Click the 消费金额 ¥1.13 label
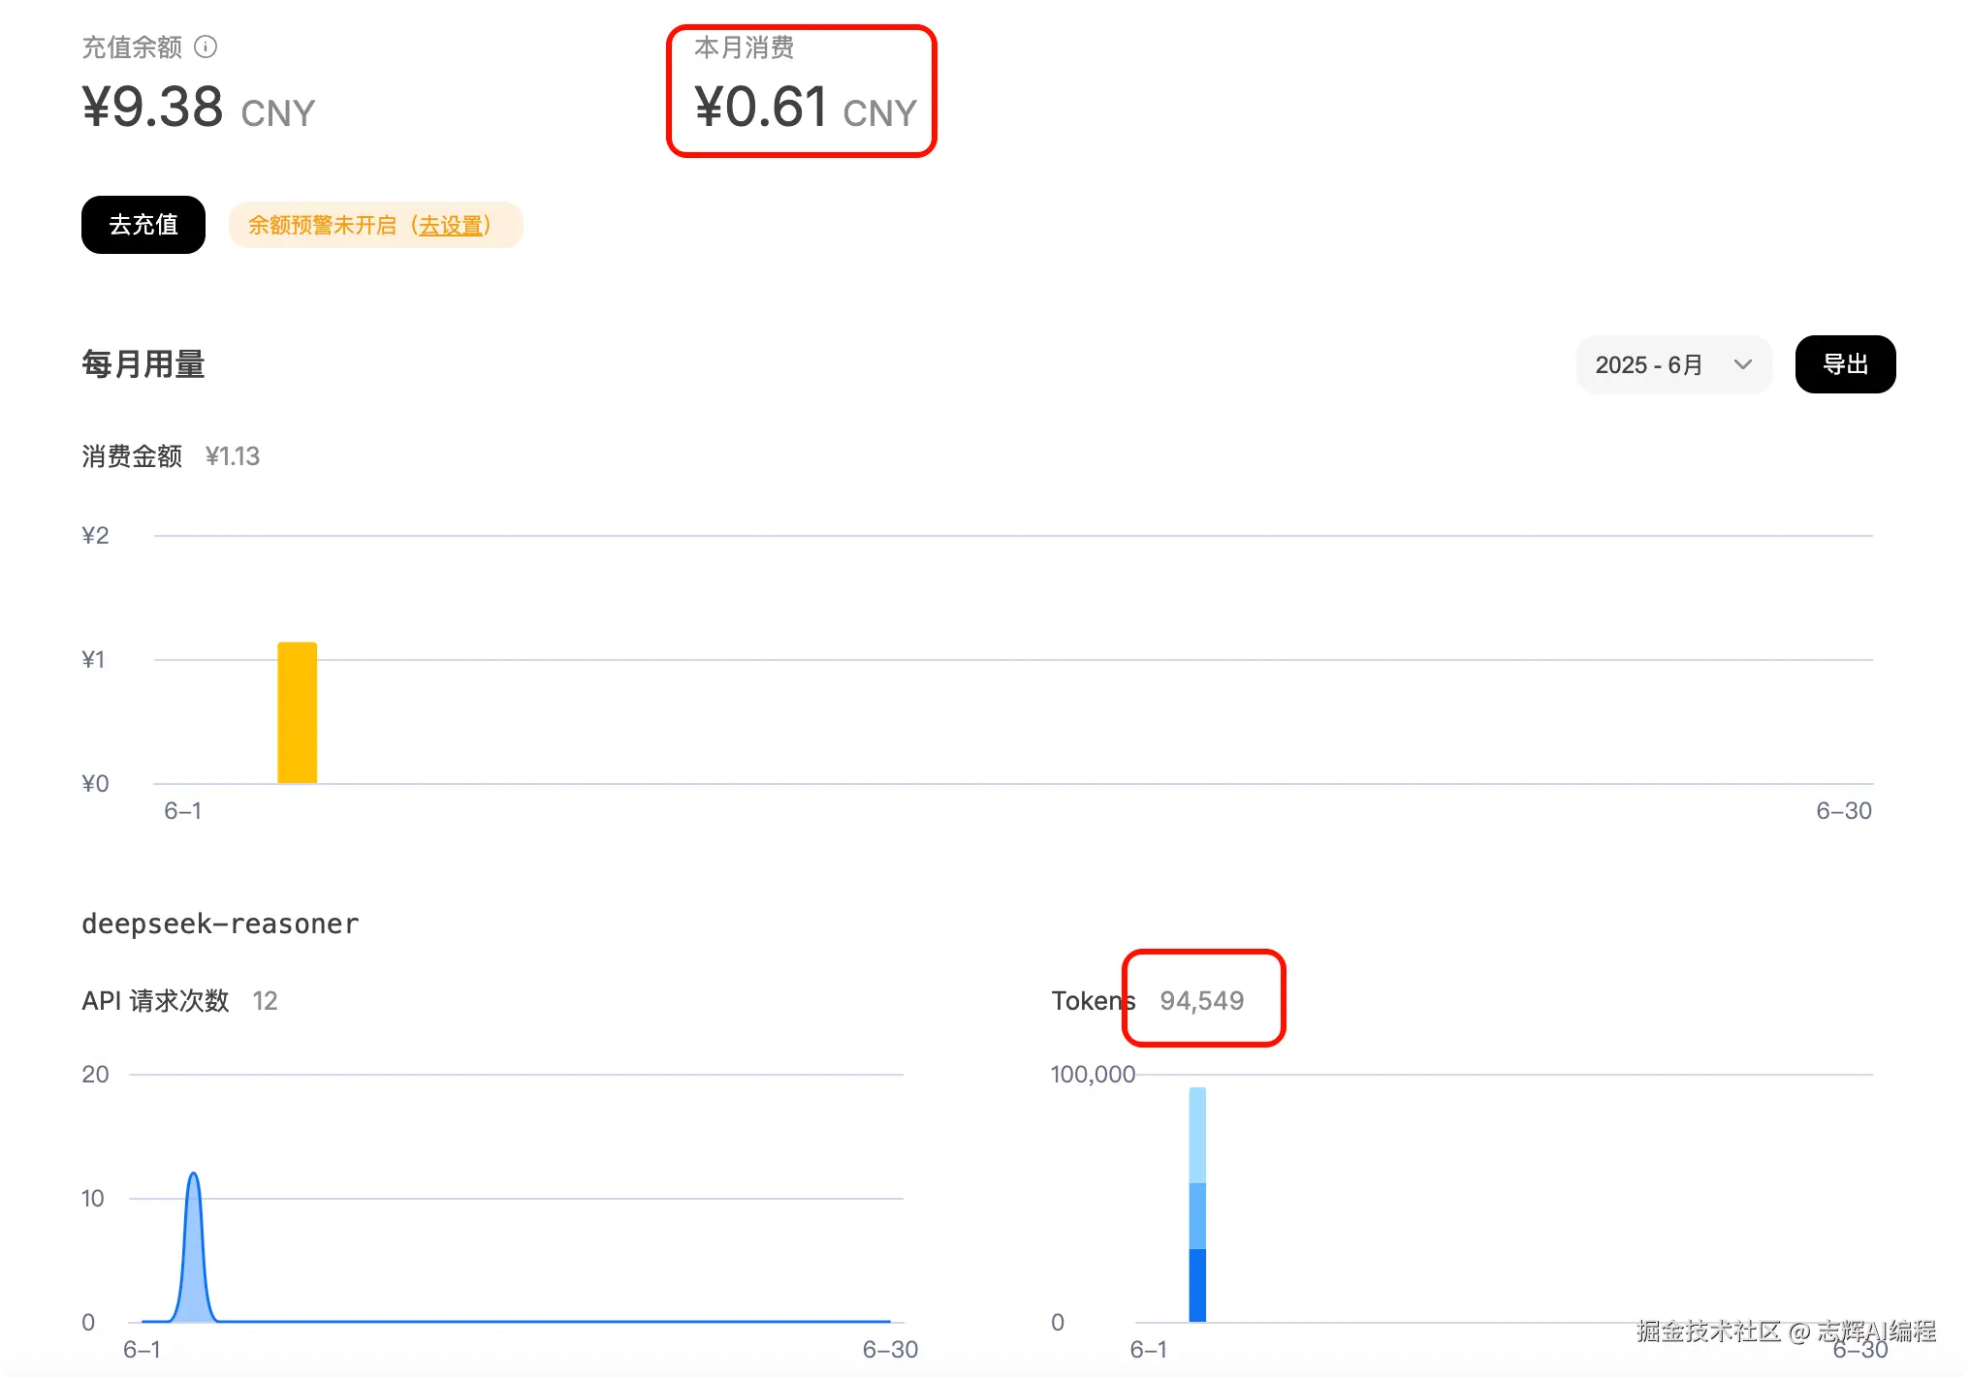1970x1378 pixels. (x=171, y=456)
